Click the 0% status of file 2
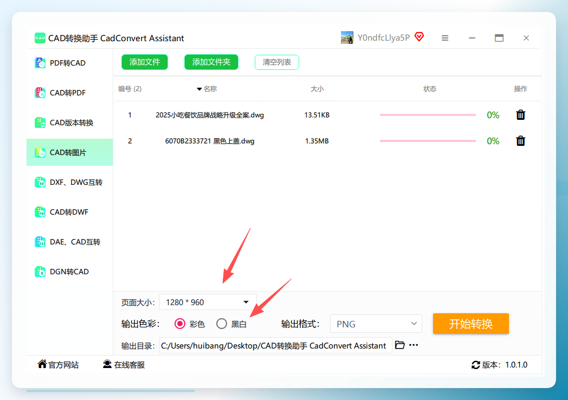Image resolution: width=568 pixels, height=400 pixels. (x=493, y=141)
